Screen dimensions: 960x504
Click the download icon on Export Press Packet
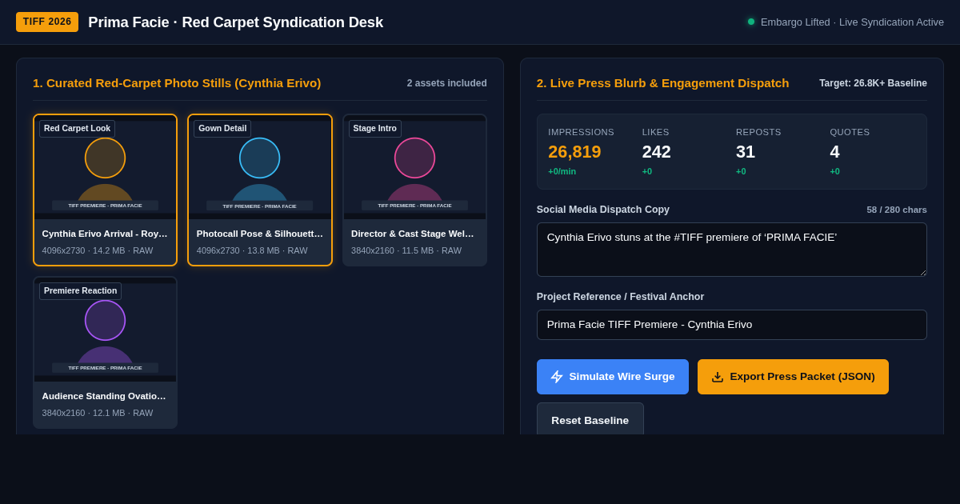[718, 377]
